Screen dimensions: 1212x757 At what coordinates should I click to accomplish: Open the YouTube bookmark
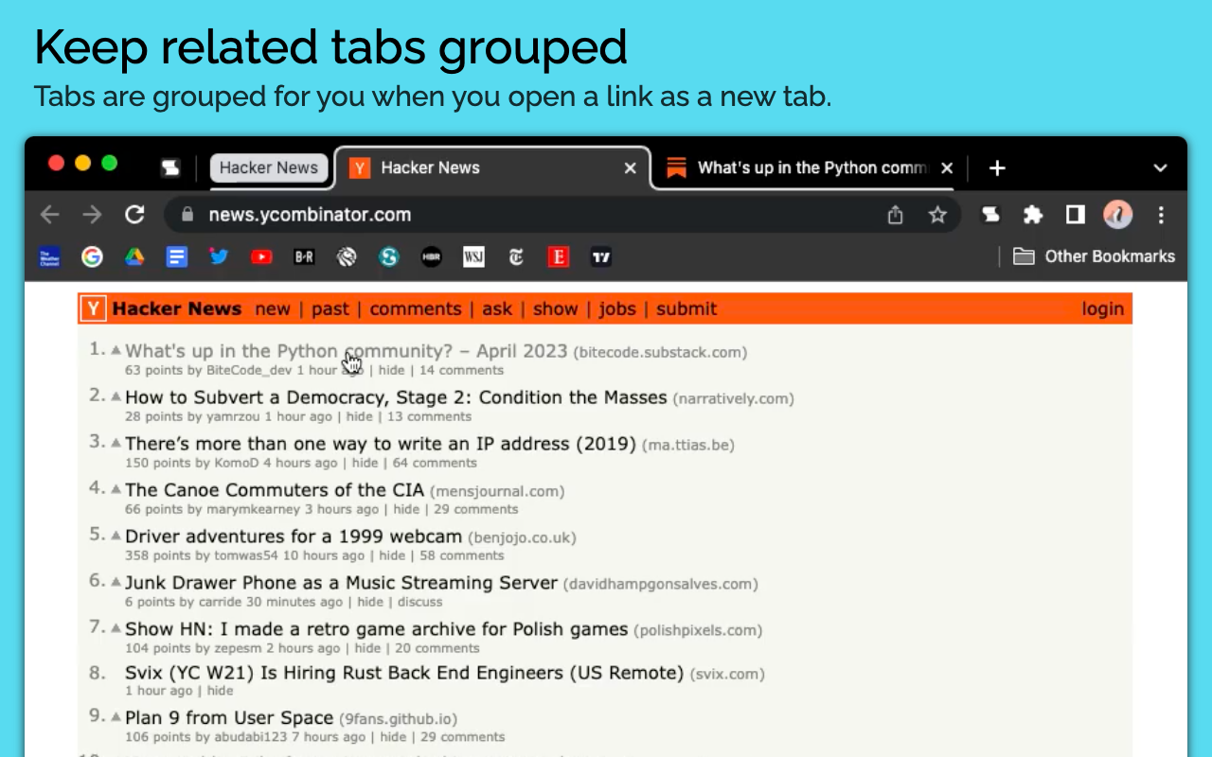261,256
